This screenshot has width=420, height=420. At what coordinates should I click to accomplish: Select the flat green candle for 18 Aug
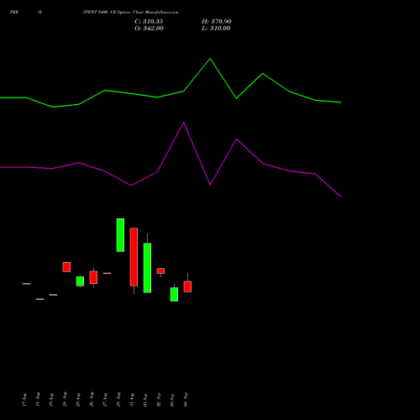click(39, 299)
